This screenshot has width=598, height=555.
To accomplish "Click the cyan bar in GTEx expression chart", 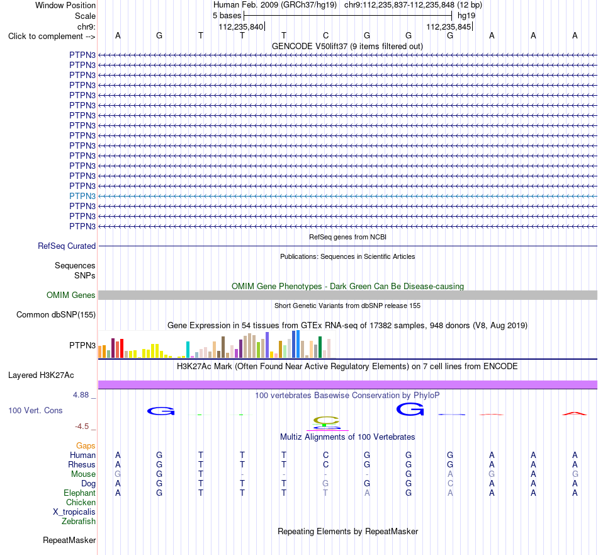I will click(x=188, y=350).
